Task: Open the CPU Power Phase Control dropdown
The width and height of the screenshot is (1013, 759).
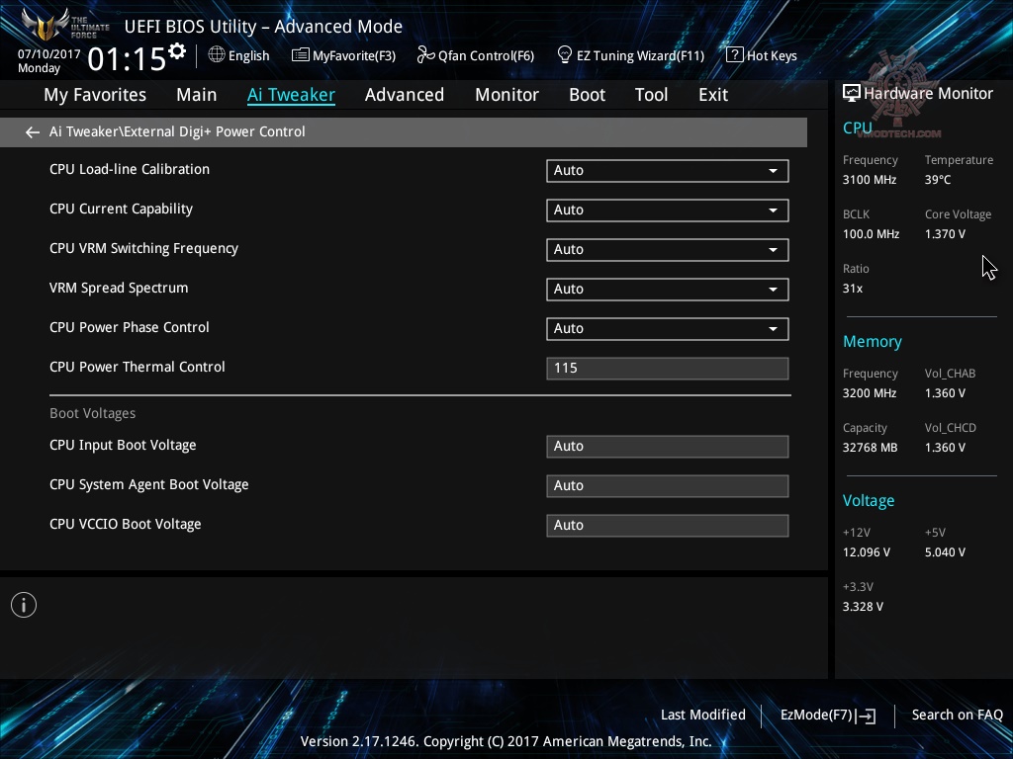Action: [x=668, y=328]
